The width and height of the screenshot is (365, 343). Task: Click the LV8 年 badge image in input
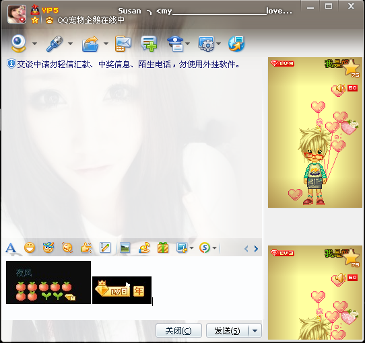point(122,290)
